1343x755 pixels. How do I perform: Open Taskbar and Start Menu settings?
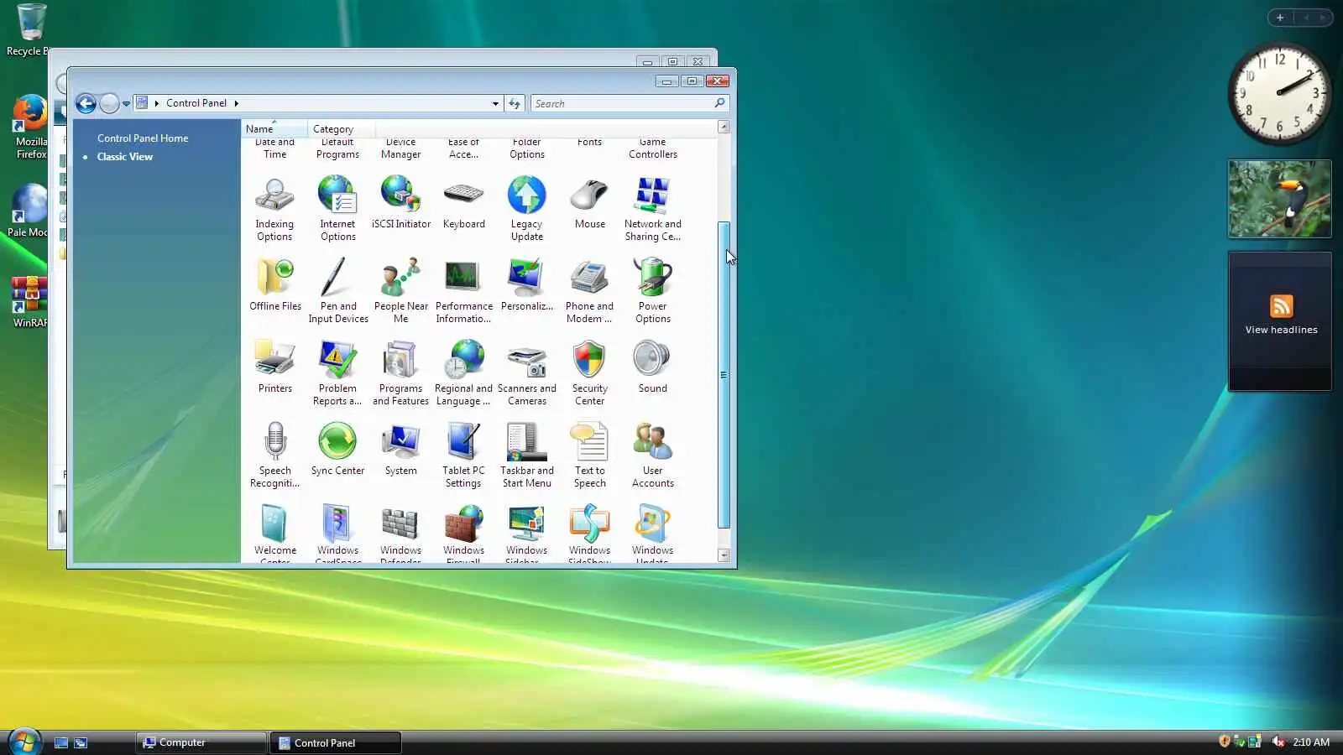(x=527, y=456)
